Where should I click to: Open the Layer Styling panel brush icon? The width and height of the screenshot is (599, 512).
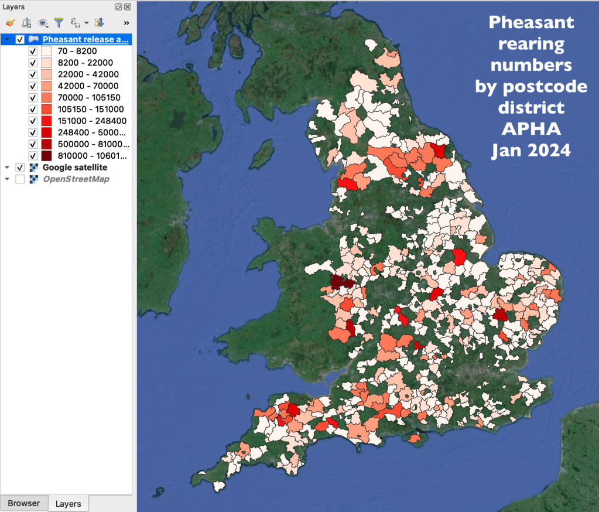9,23
